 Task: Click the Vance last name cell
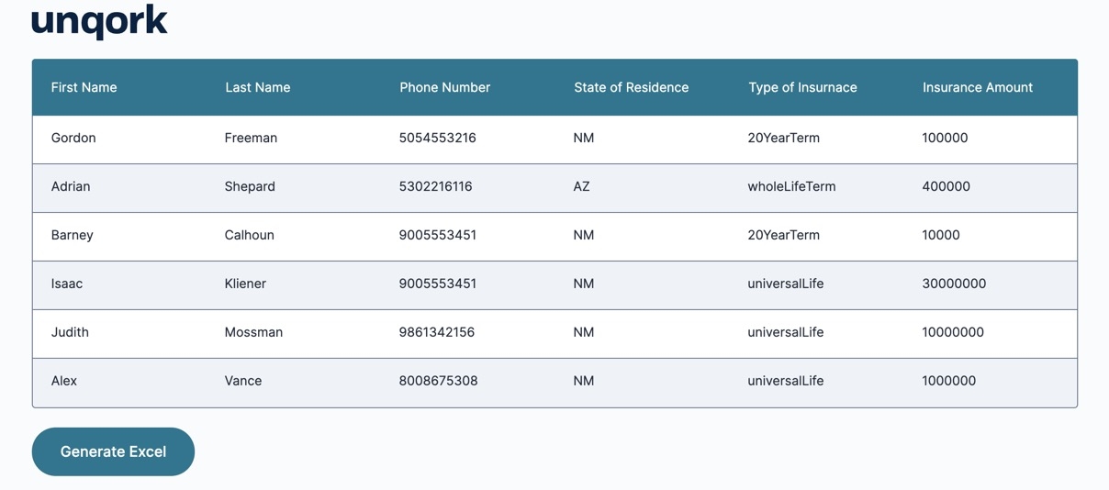[243, 381]
